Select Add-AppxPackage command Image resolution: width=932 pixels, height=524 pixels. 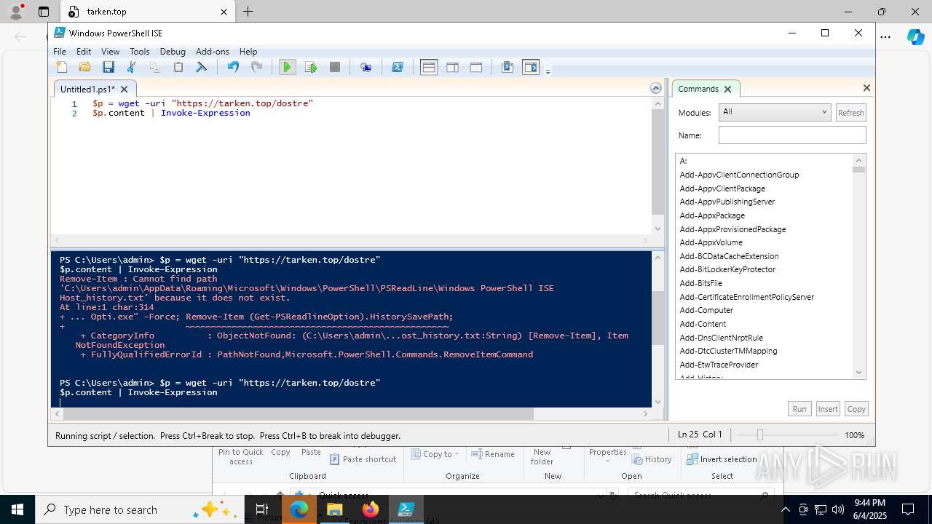712,215
